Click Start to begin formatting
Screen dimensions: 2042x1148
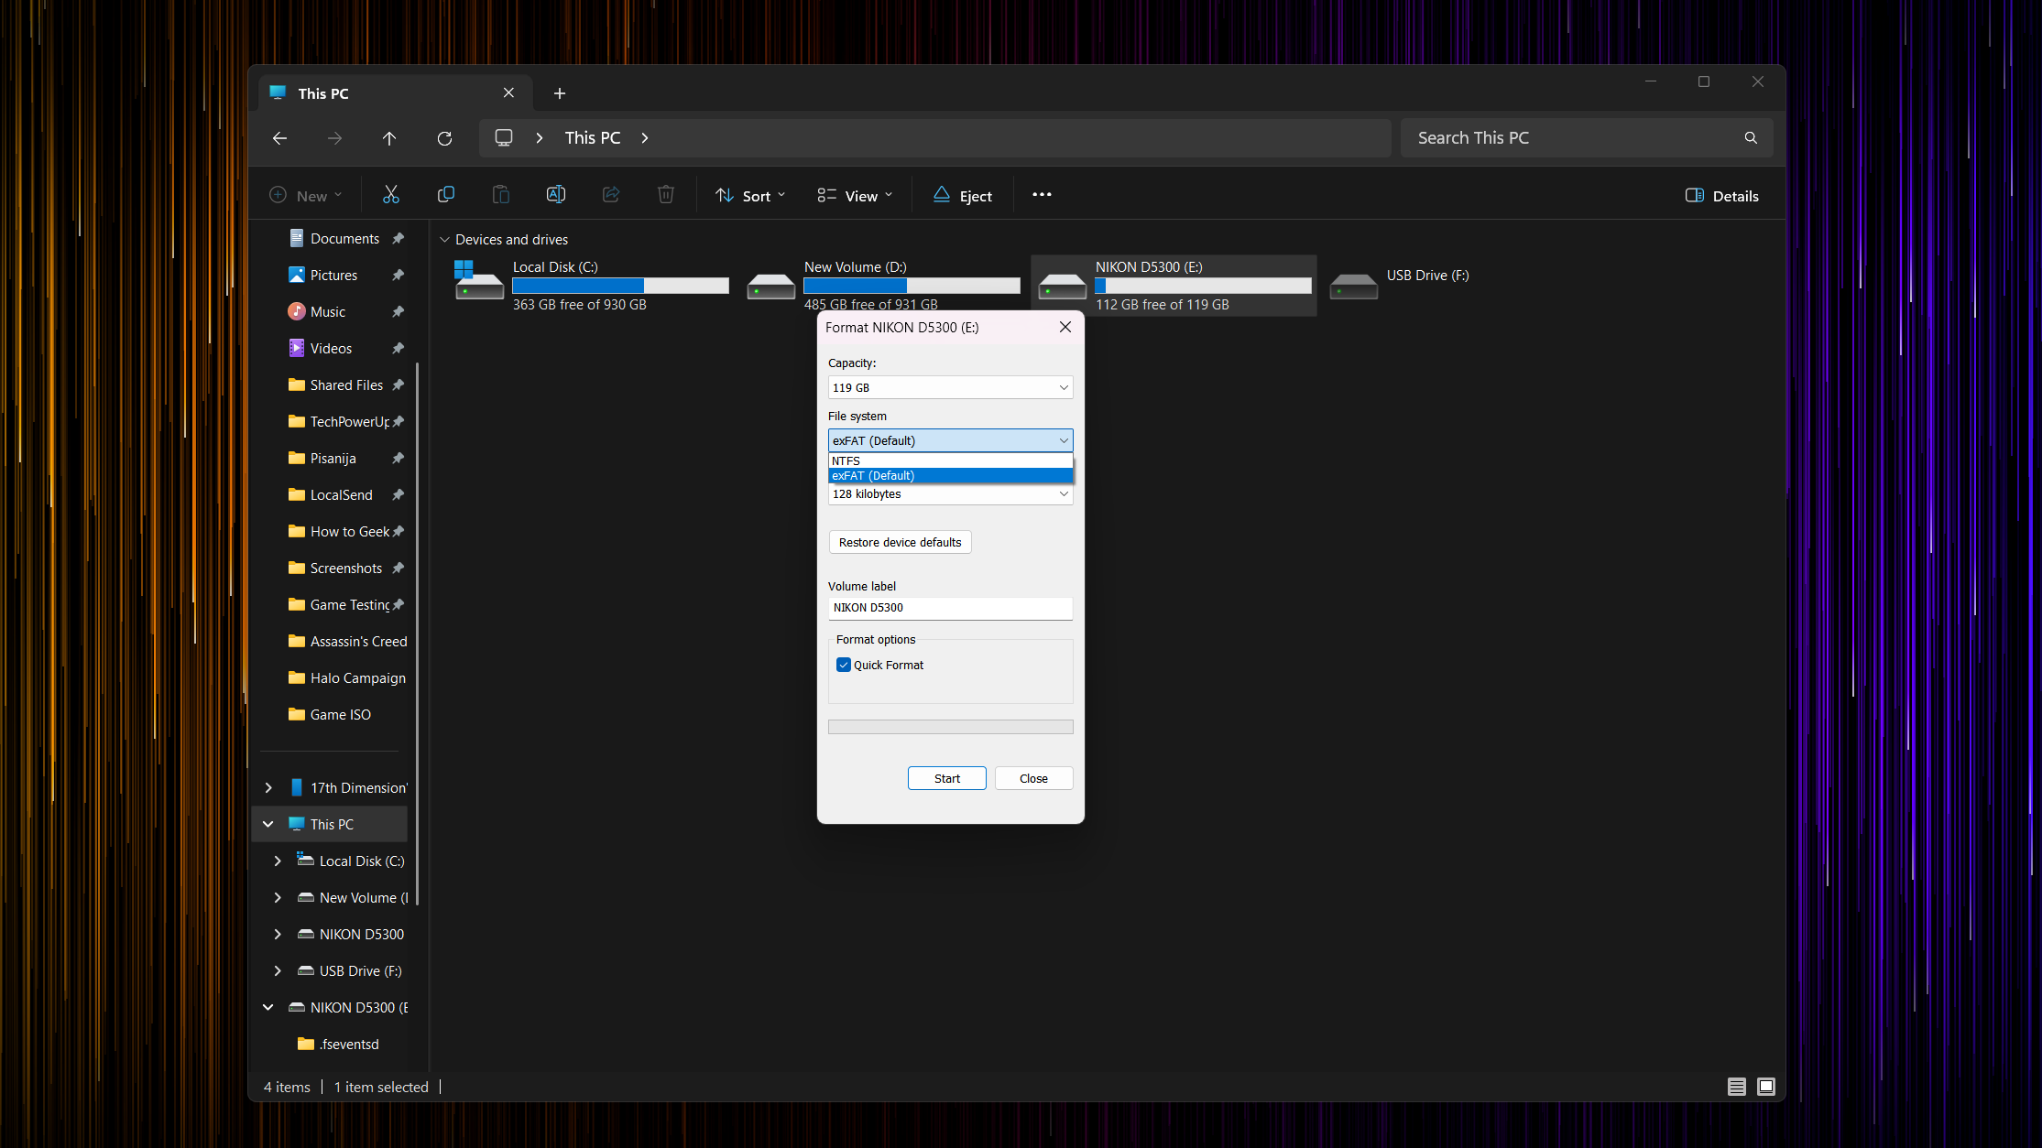(947, 779)
